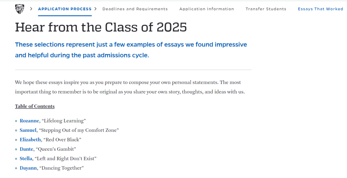Click the blue intro subtitle text
347x178 pixels.
click(131, 50)
